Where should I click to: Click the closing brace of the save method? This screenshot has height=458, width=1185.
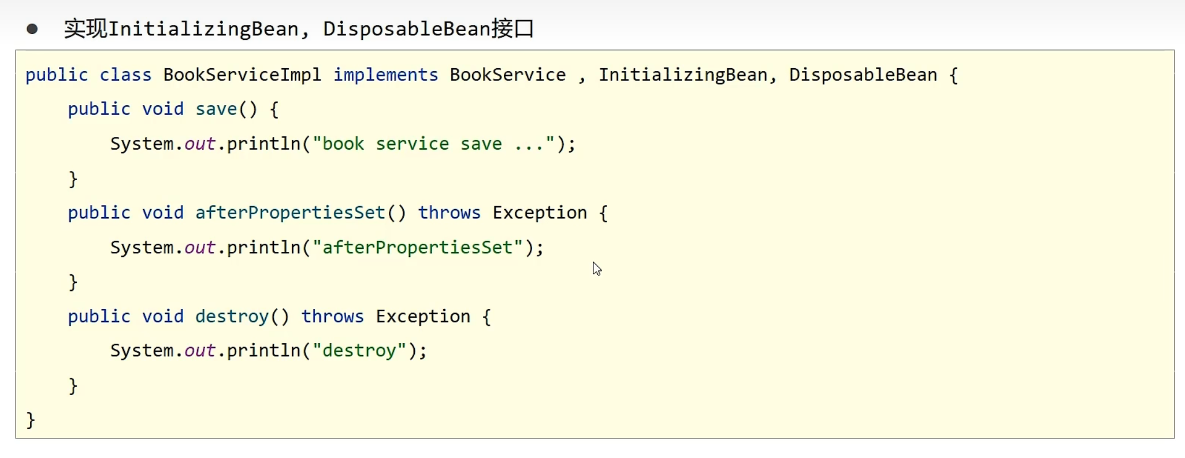[x=73, y=179]
